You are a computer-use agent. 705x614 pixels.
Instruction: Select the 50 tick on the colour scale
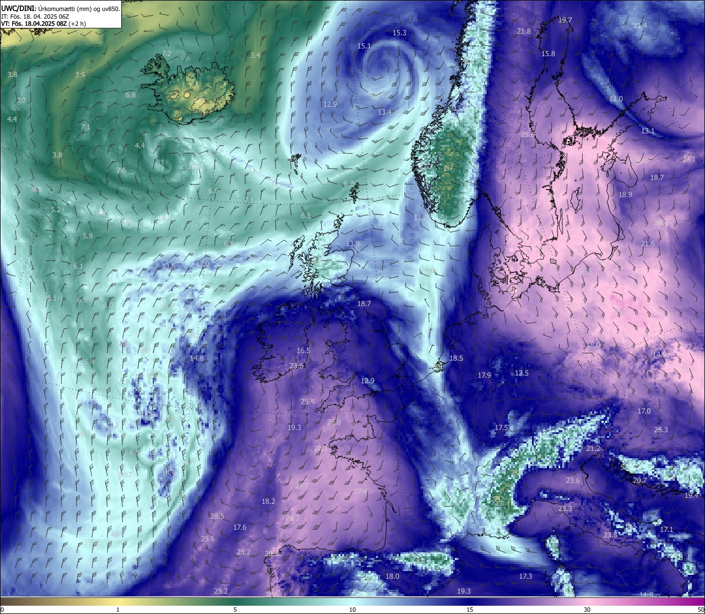700,610
